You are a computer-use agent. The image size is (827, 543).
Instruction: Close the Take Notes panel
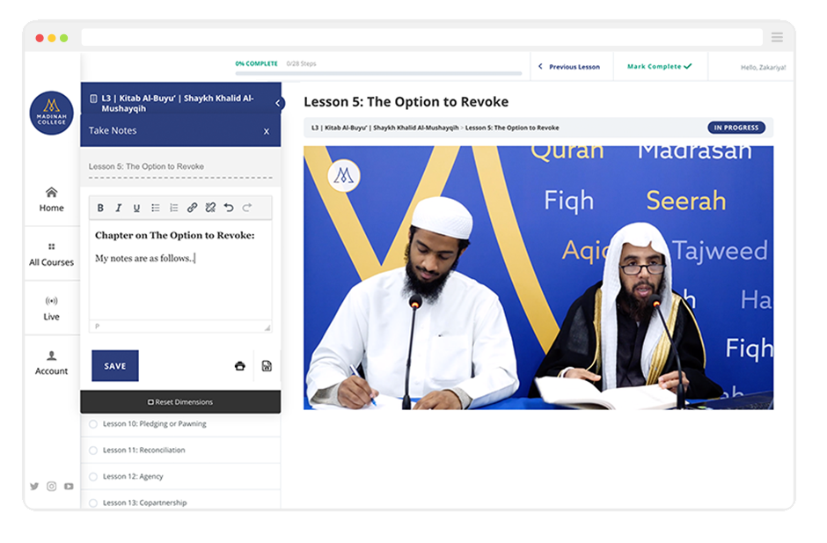pyautogui.click(x=267, y=131)
